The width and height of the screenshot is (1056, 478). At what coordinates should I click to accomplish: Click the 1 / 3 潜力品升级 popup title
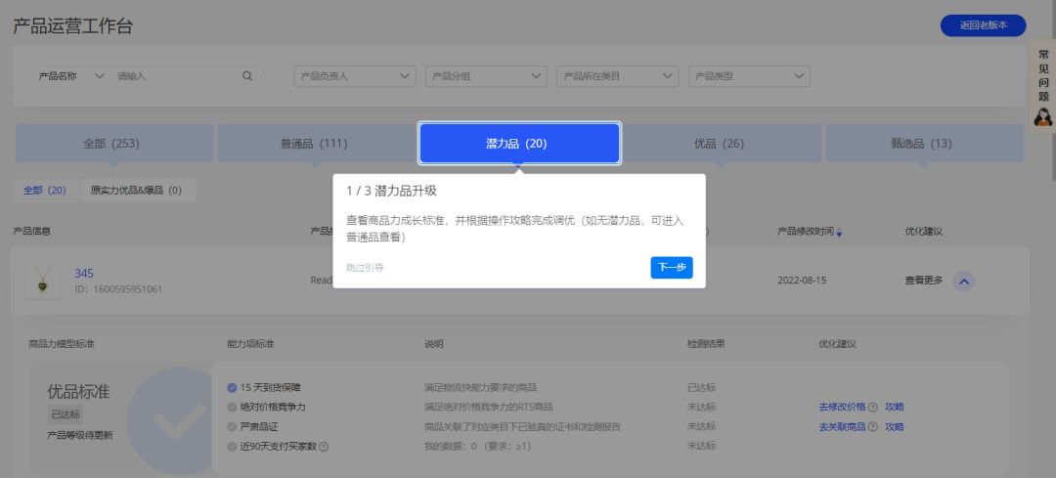pos(391,191)
